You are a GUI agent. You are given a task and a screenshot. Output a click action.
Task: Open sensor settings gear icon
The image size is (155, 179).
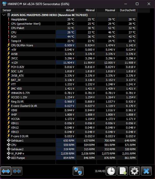tap(135, 171)
